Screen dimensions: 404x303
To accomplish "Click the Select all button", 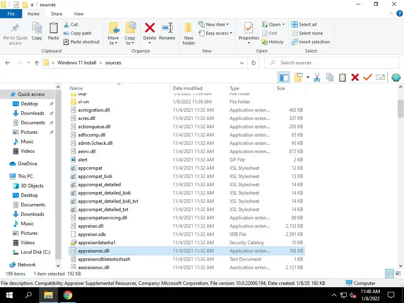I will [304, 24].
